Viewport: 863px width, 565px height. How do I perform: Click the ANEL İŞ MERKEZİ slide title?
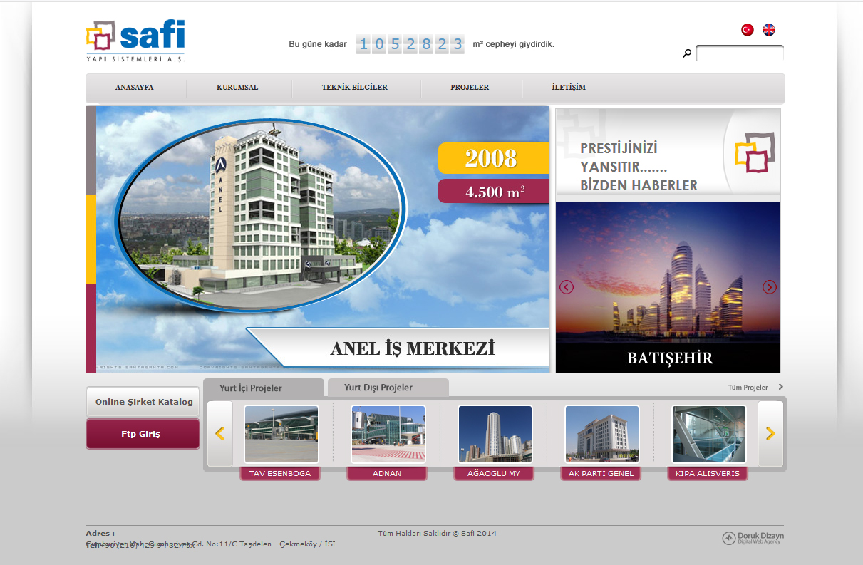(413, 349)
